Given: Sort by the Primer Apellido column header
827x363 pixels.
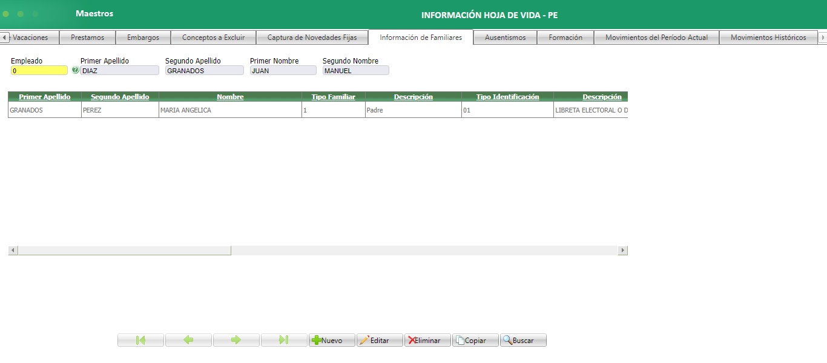Looking at the screenshot, I should point(44,96).
